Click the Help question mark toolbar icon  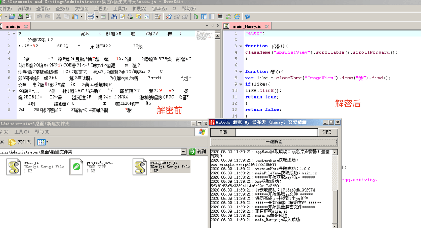pyautogui.click(x=247, y=16)
